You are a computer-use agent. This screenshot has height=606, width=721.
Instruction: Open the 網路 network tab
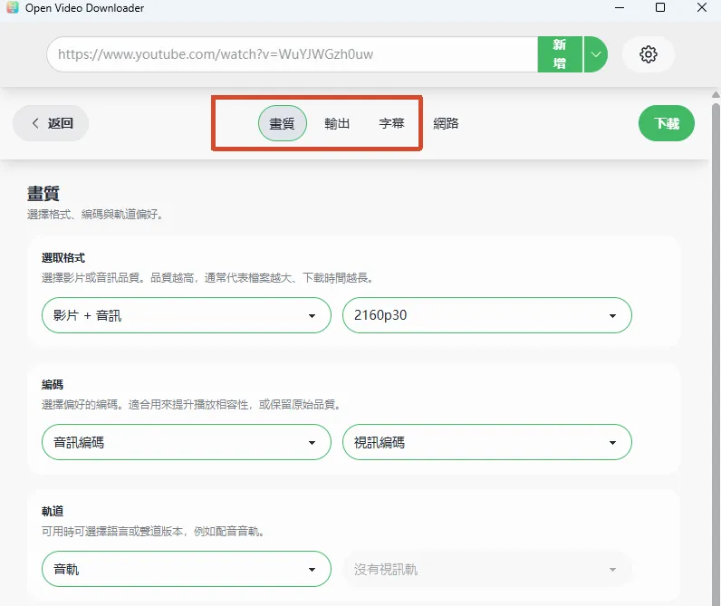click(x=446, y=123)
